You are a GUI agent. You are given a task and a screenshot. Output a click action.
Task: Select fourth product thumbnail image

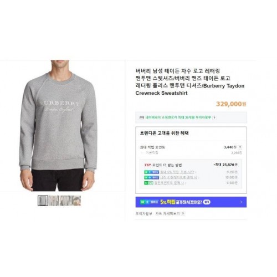tap(75, 201)
